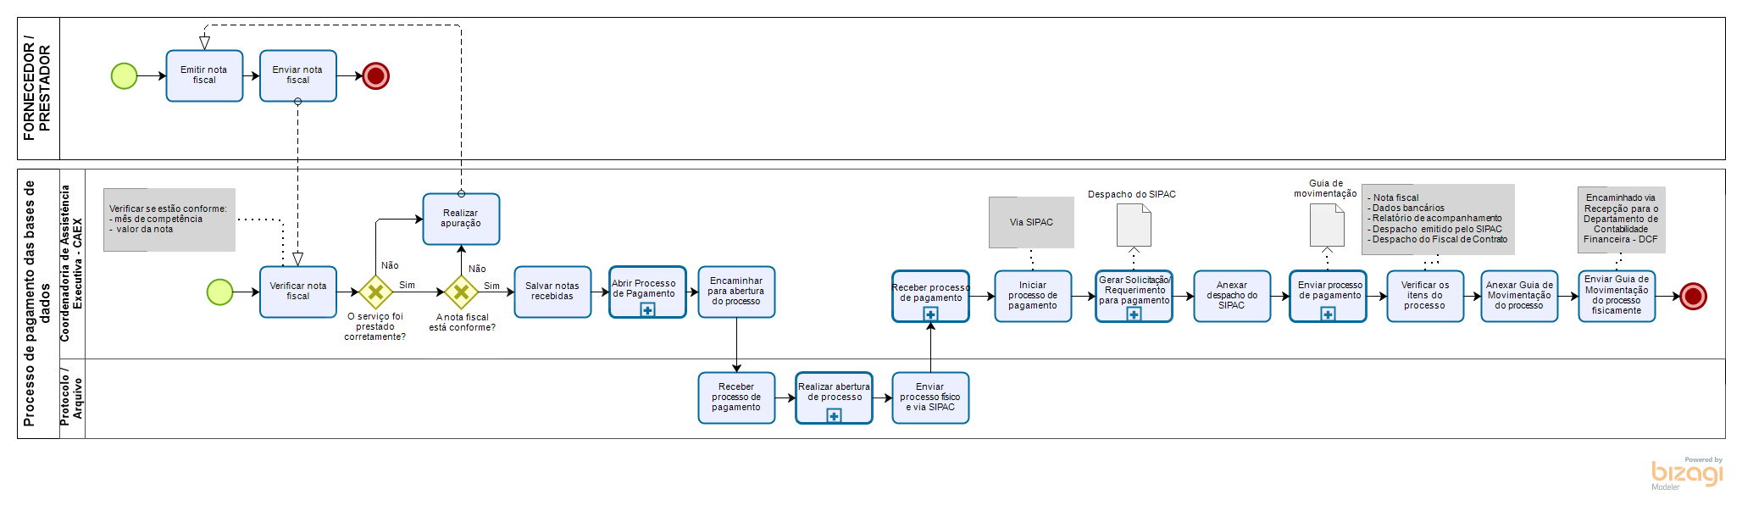Image resolution: width=1742 pixels, height=517 pixels.
Task: Select the Salvar notas recebidas task
Action: (x=552, y=292)
